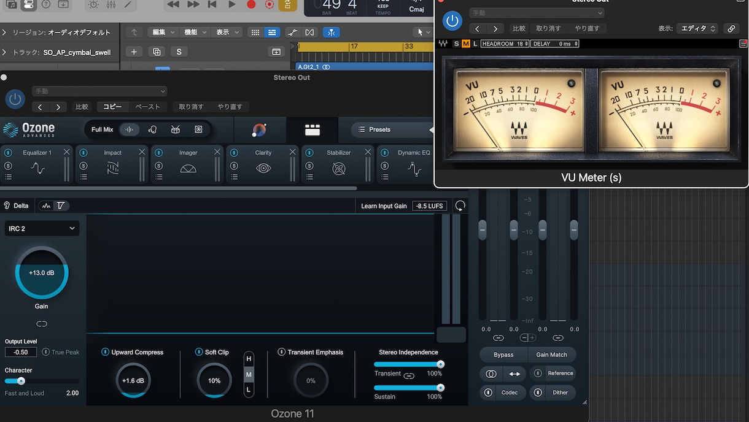The width and height of the screenshot is (749, 422).
Task: Expand the リージョン inspector section
Action: click(x=4, y=33)
